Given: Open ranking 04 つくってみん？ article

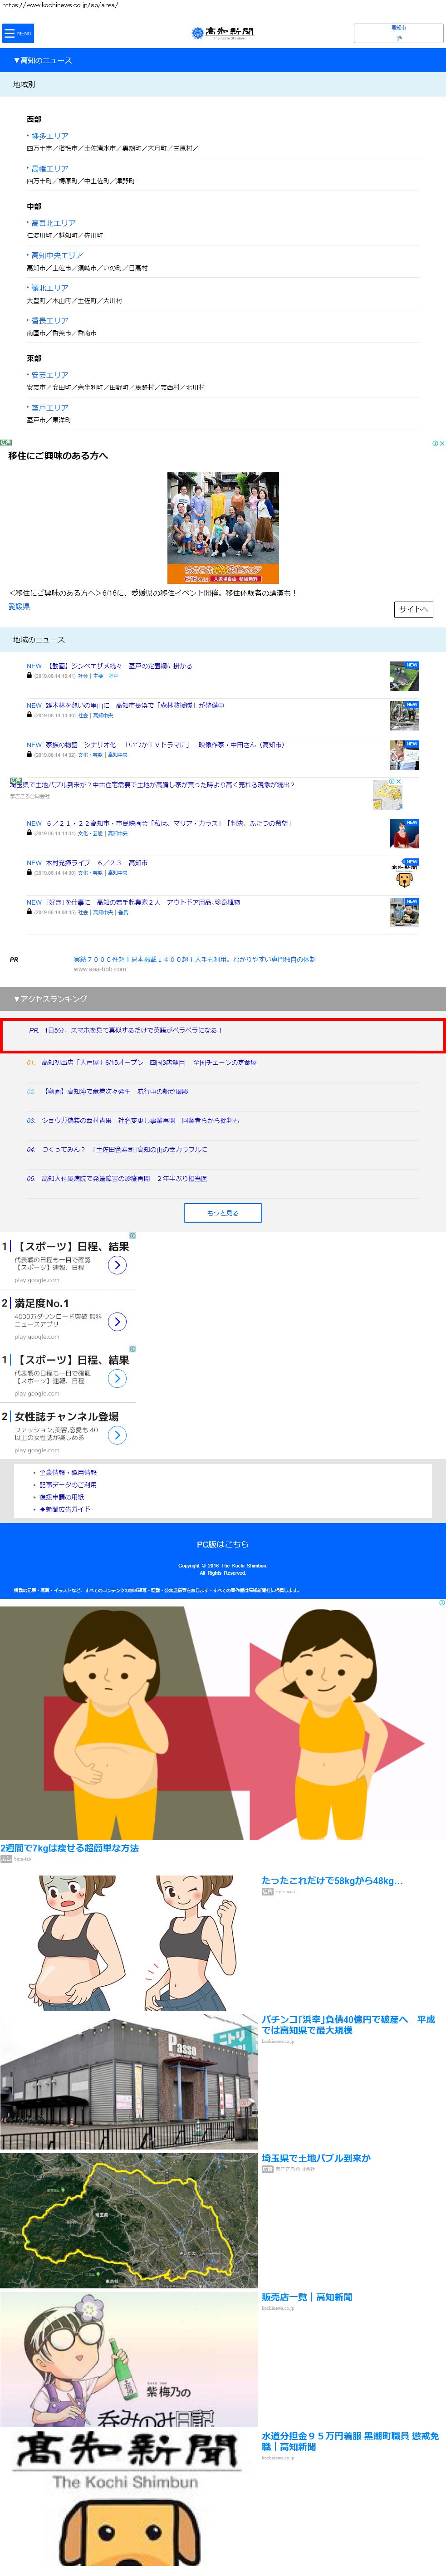Looking at the screenshot, I should click(x=124, y=1149).
